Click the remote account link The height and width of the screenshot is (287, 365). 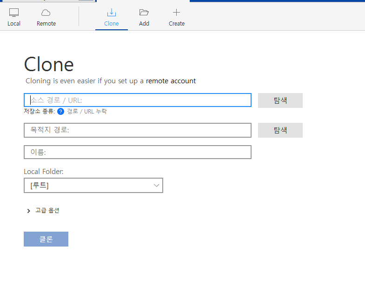pyautogui.click(x=171, y=81)
